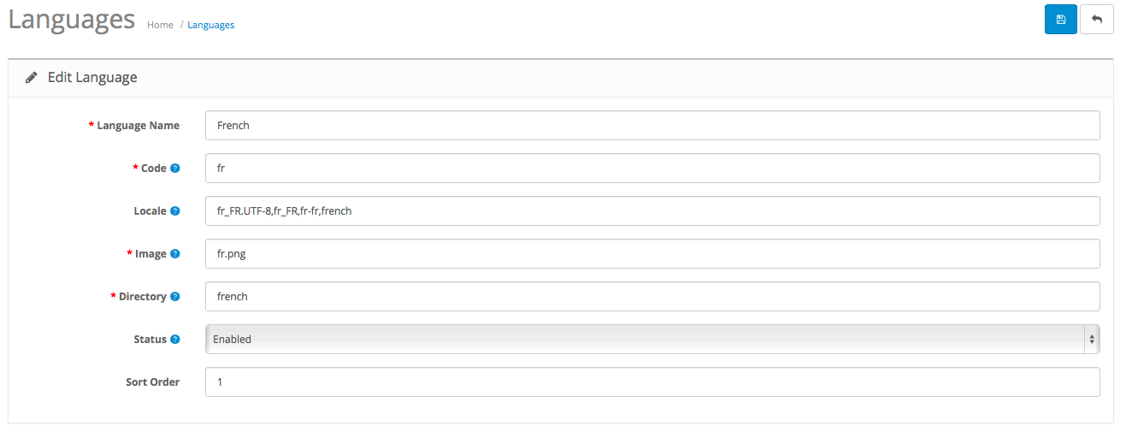Click the Edit Language panel heading

[92, 78]
